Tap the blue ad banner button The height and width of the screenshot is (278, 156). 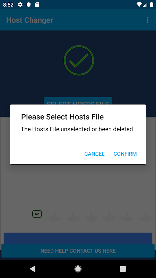(x=78, y=238)
